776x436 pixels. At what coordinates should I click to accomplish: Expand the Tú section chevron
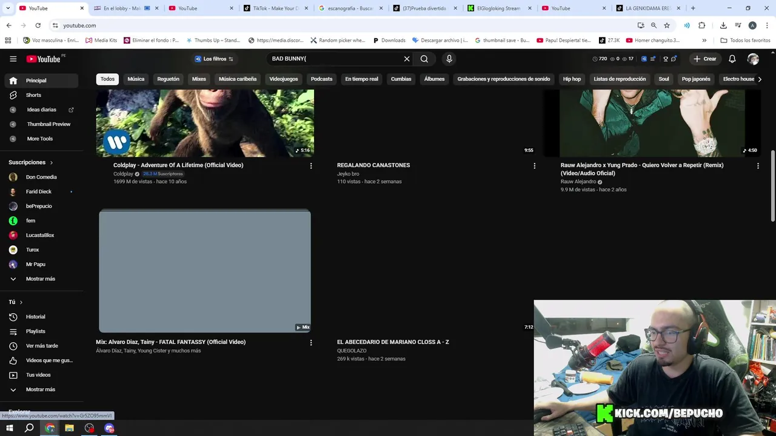point(21,302)
